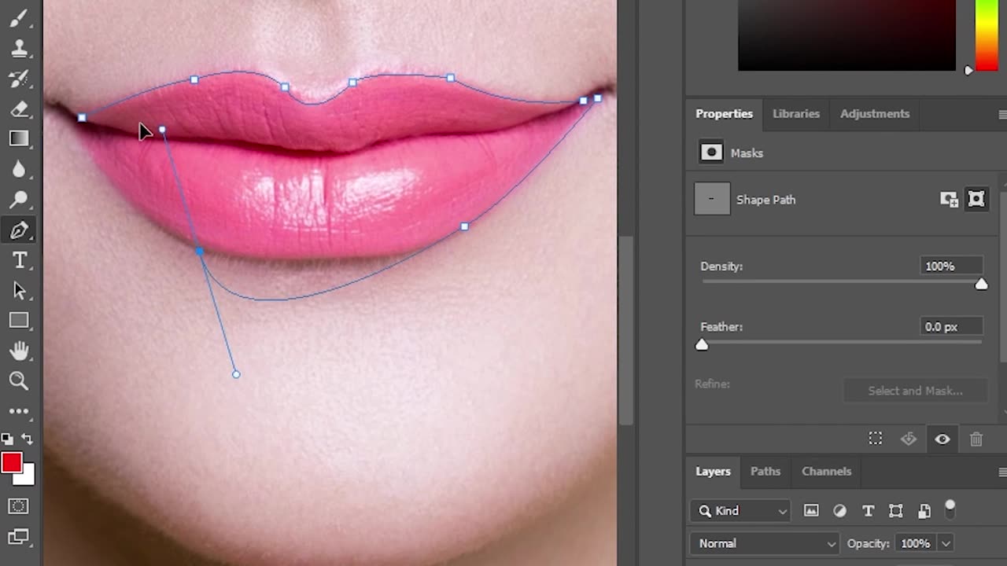Open the Edit Toolbar three-dots menu
Image resolution: width=1007 pixels, height=566 pixels.
tap(19, 411)
